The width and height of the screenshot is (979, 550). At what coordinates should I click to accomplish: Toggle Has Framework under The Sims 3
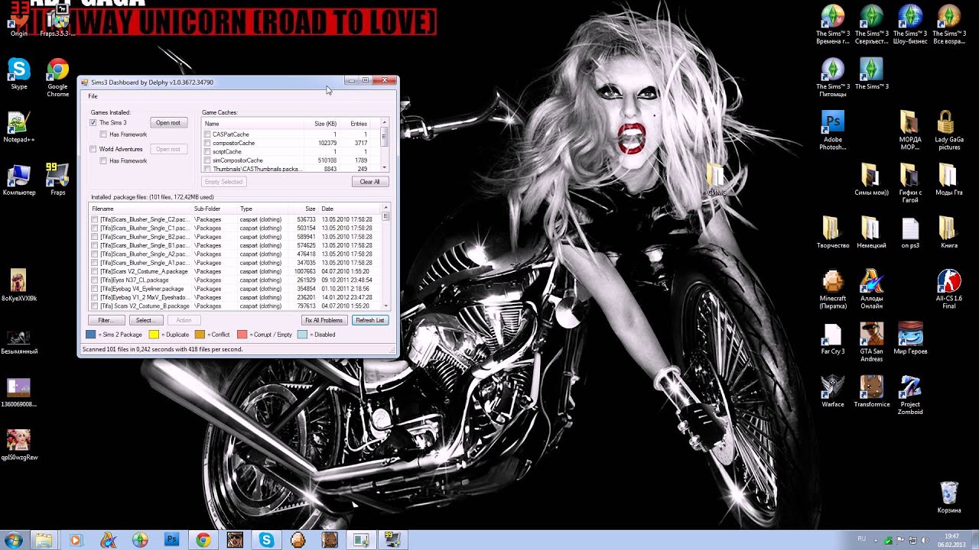(x=103, y=134)
